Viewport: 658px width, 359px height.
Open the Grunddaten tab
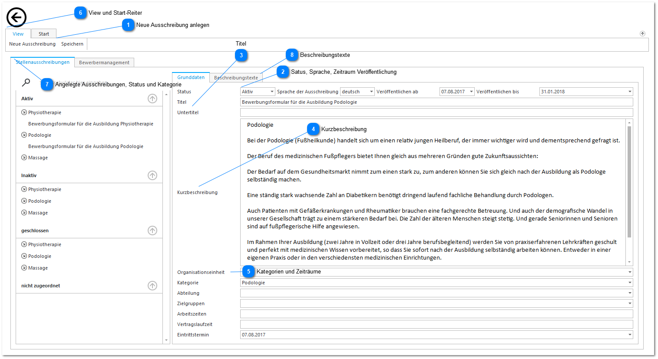(x=191, y=77)
